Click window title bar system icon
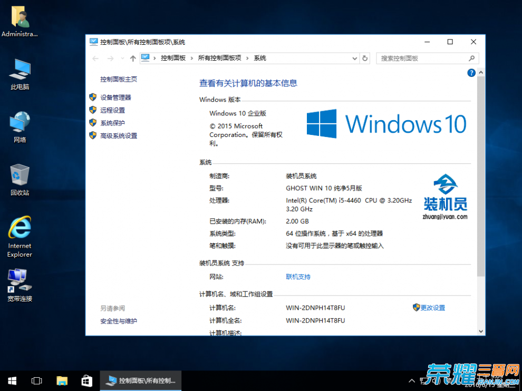 tap(93, 42)
